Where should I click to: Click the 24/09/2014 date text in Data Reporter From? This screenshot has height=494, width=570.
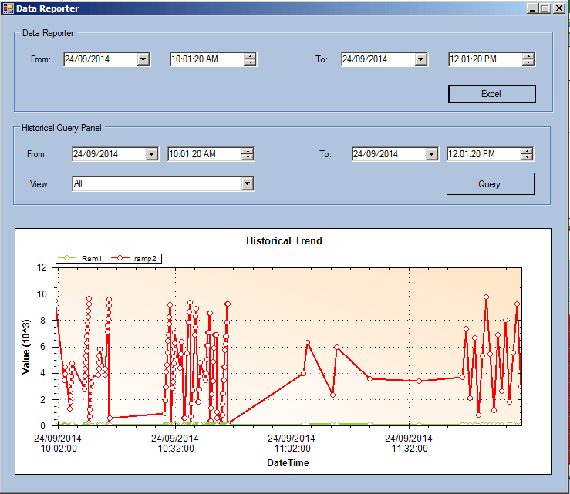pos(87,59)
